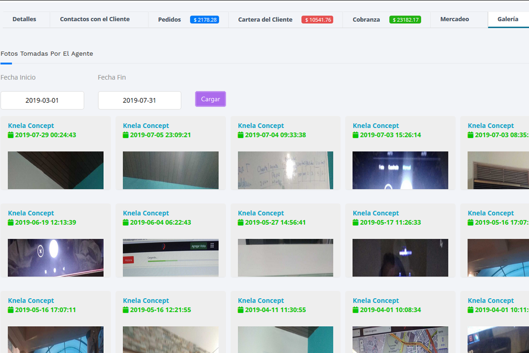Screen dimensions: 529x353
Task: Open the photo thumbnail dated 2019-07-05 23:09:21
Action: [170, 170]
